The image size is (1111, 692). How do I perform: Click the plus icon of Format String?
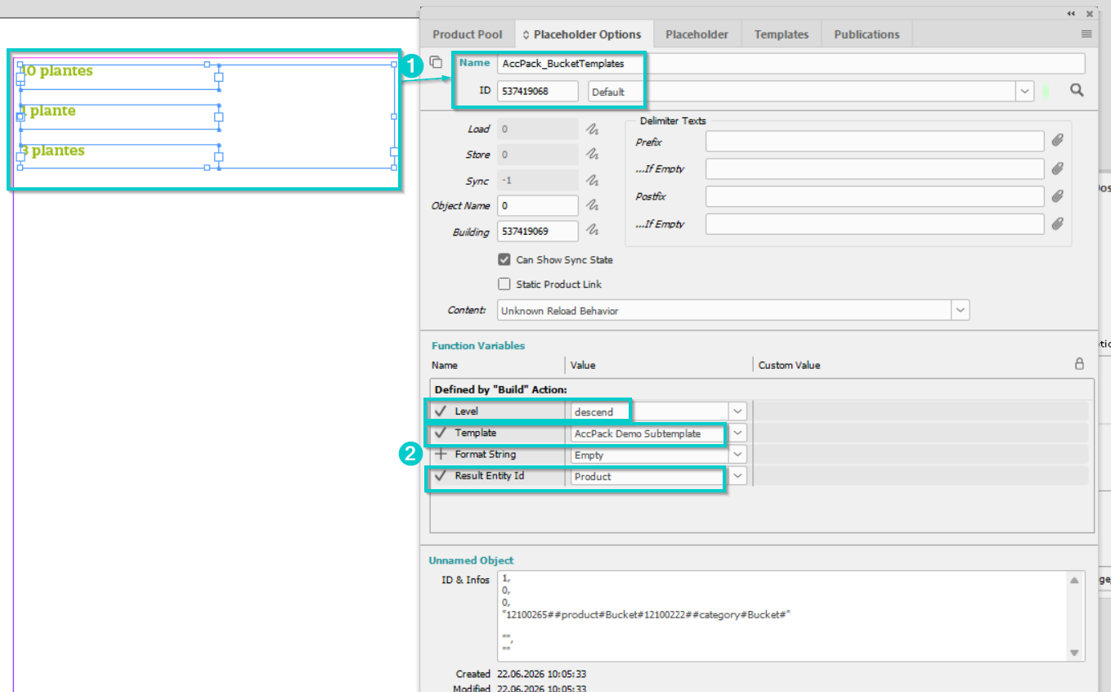(441, 454)
